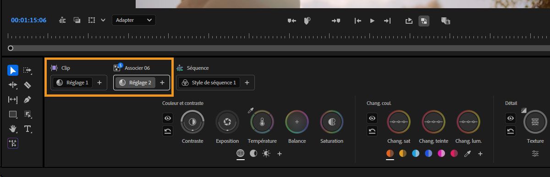The width and height of the screenshot is (550, 177).
Task: Click the scrubber playhead circle
Action: point(11,48)
